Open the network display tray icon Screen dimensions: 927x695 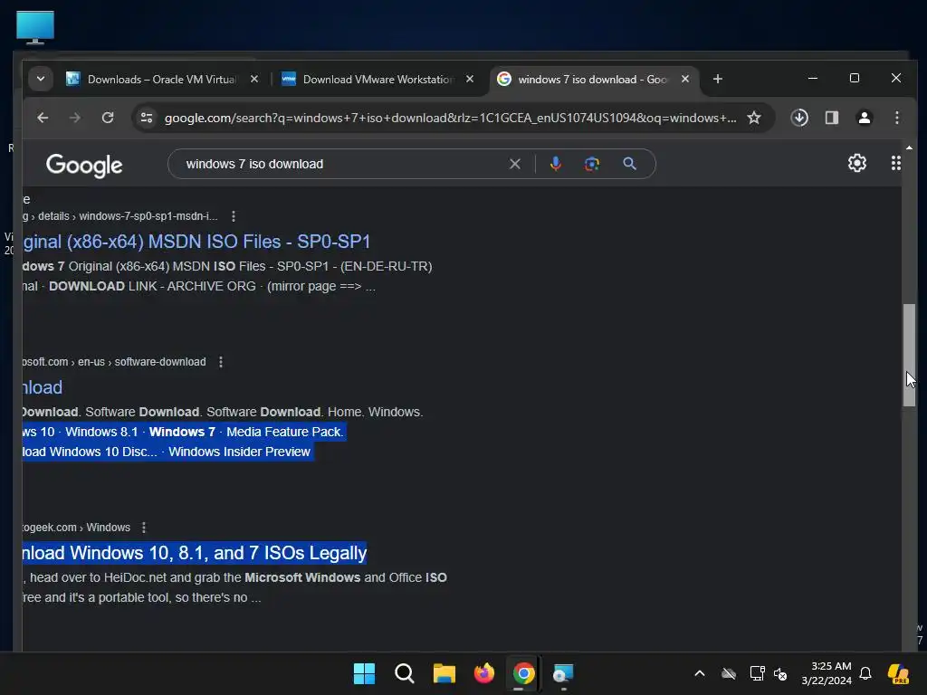pos(757,673)
